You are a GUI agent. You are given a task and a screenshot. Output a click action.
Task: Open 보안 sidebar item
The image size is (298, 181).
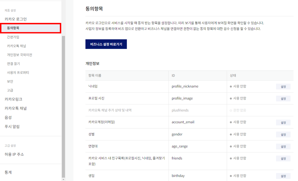click(x=10, y=81)
